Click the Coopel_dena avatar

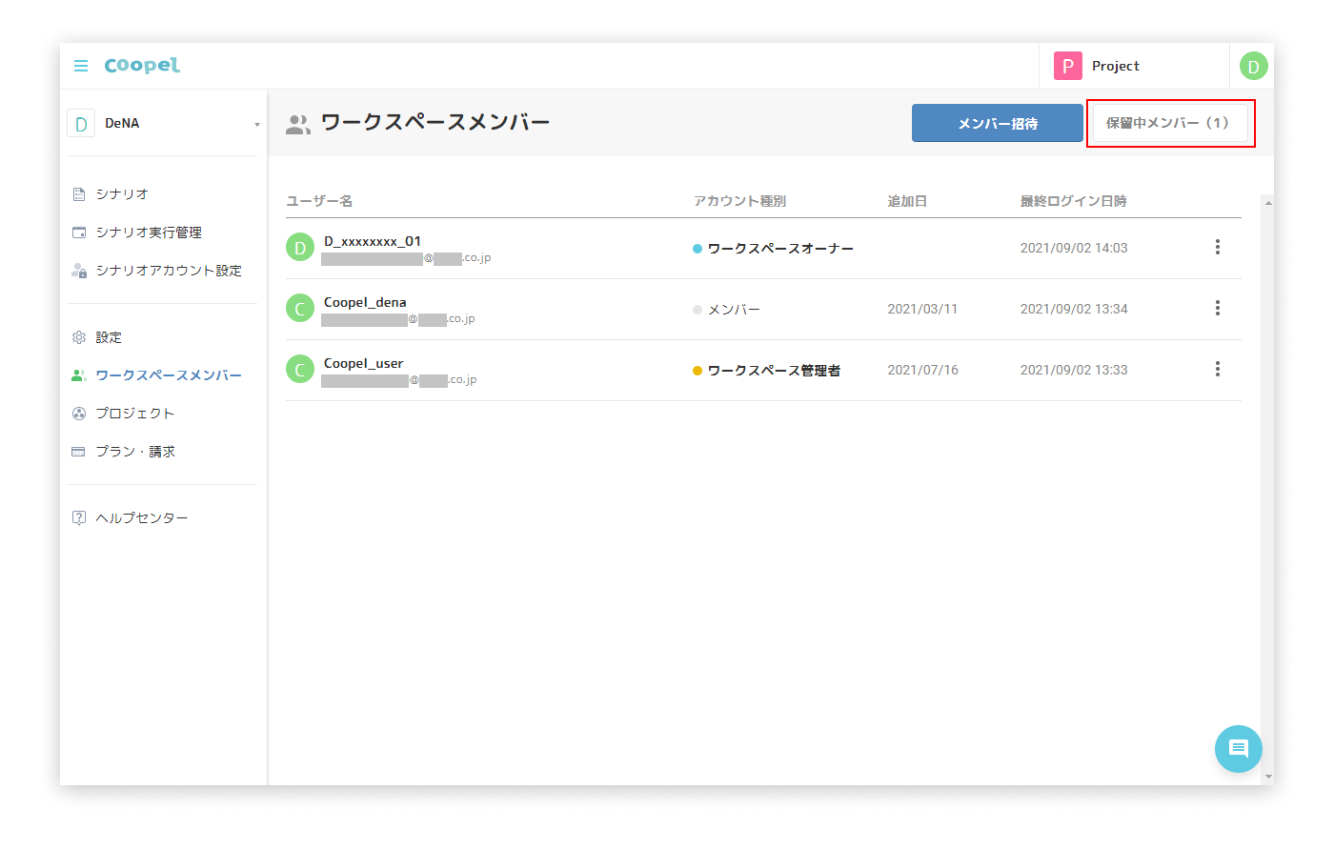tap(300, 309)
